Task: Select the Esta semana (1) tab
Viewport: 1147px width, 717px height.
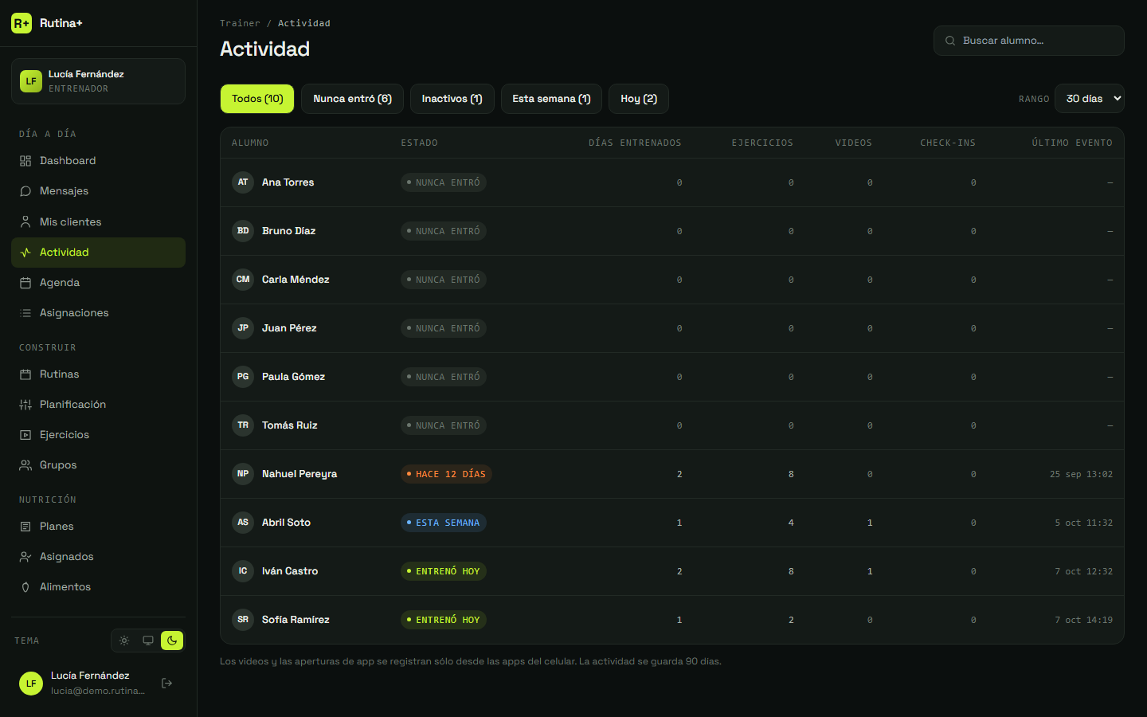Action: tap(551, 99)
